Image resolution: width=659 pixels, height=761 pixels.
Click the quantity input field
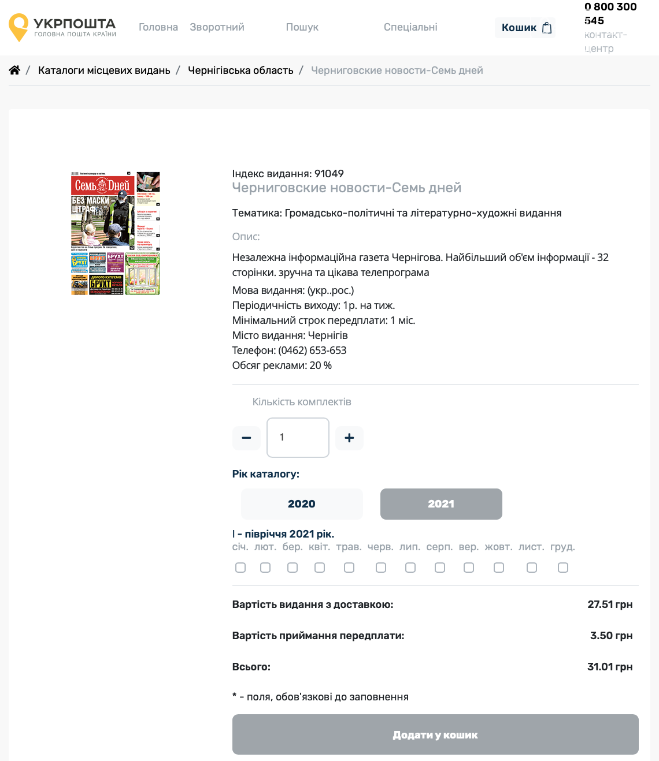(x=298, y=438)
